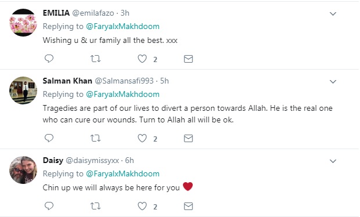360x217 pixels.
Task: Visit Salman Khan's profile via display name
Action: tap(67, 81)
